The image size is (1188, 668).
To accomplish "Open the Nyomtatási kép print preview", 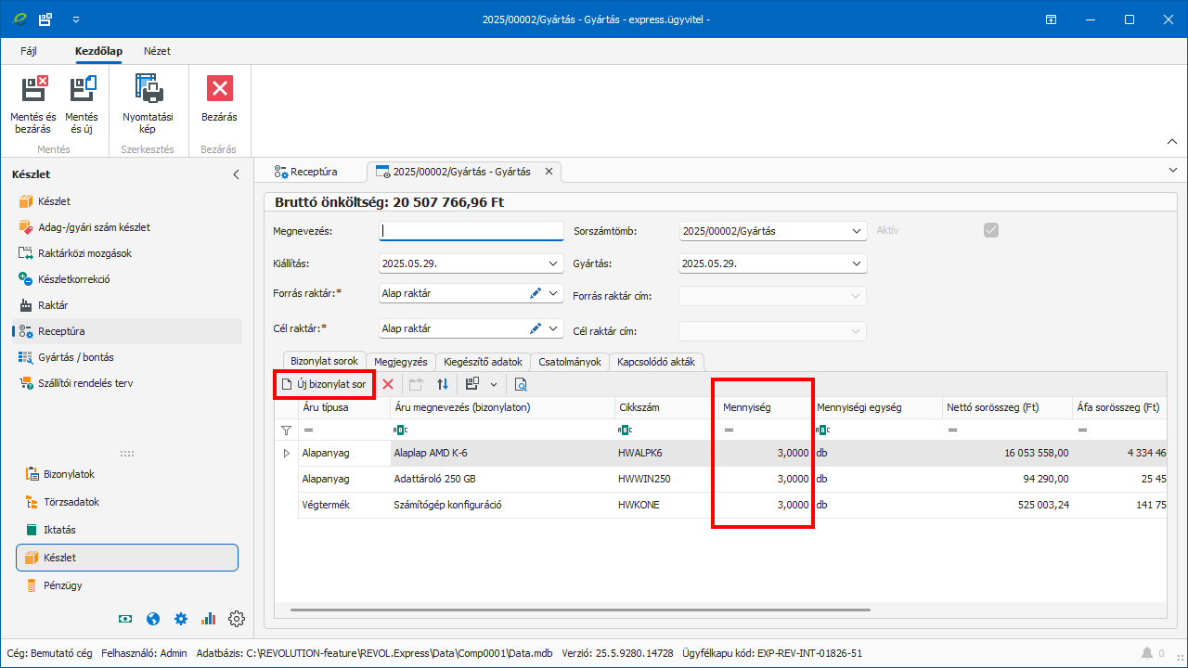I will click(x=148, y=89).
